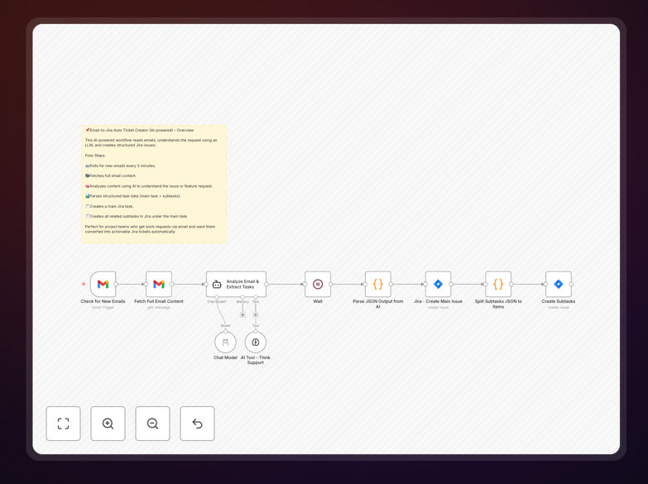The image size is (648, 484).
Task: Click the "Analyzes content using AI" line
Action: coord(149,186)
